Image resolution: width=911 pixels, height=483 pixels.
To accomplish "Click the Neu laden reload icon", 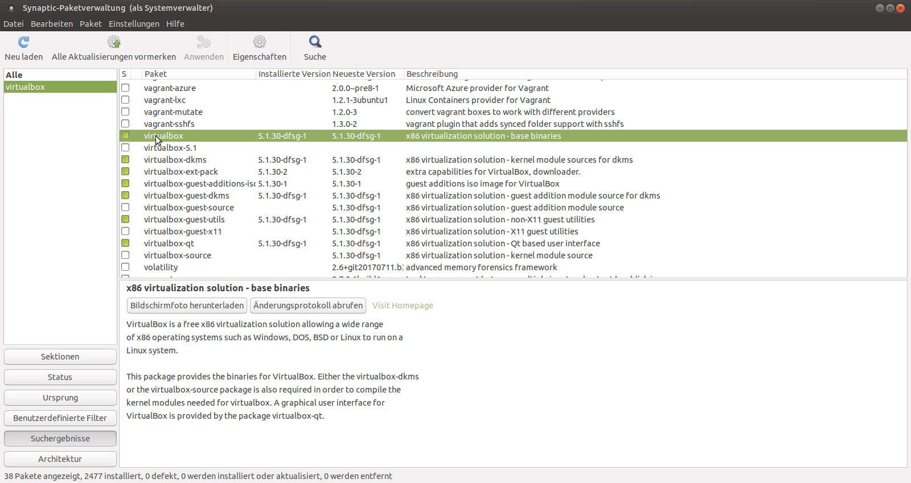I will click(23, 42).
